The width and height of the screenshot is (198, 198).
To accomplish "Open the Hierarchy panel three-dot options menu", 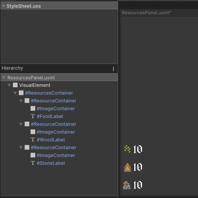I will pyautogui.click(x=113, y=69).
